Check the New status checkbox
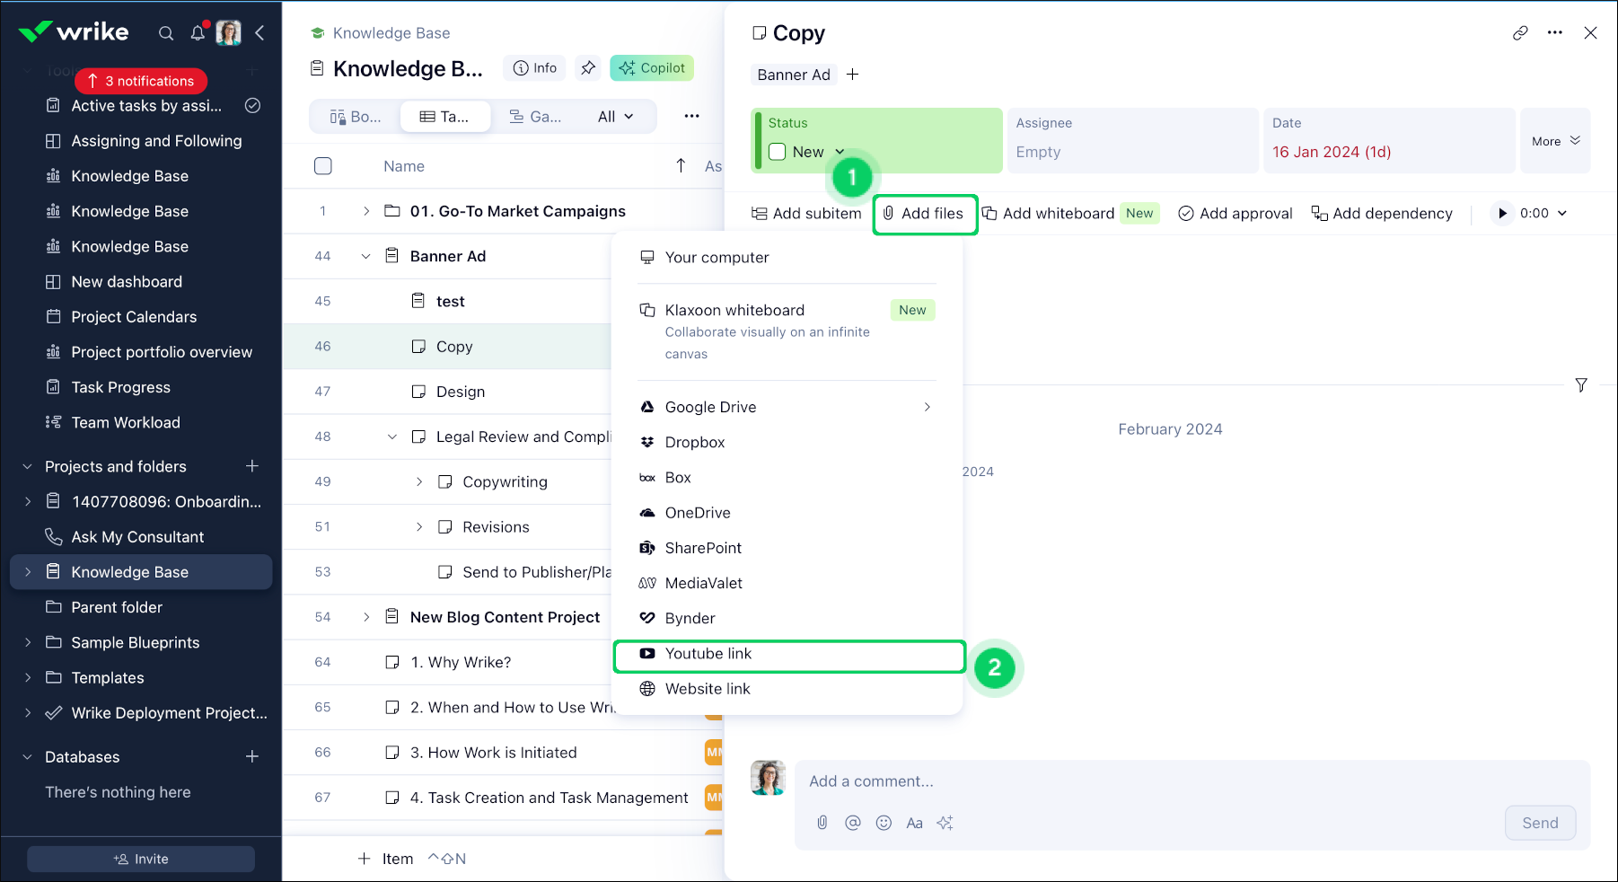 click(778, 152)
